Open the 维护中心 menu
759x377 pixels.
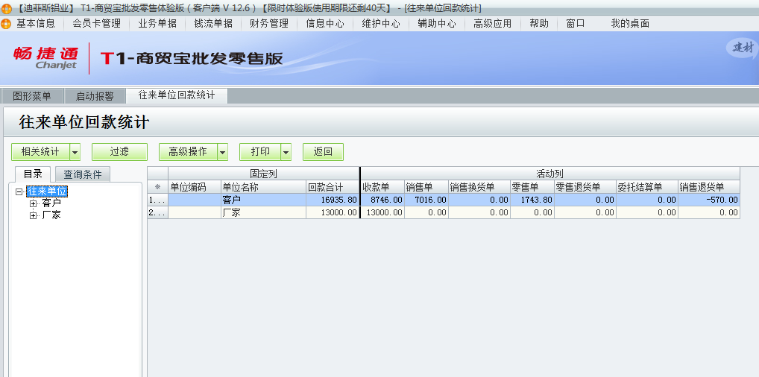click(381, 23)
